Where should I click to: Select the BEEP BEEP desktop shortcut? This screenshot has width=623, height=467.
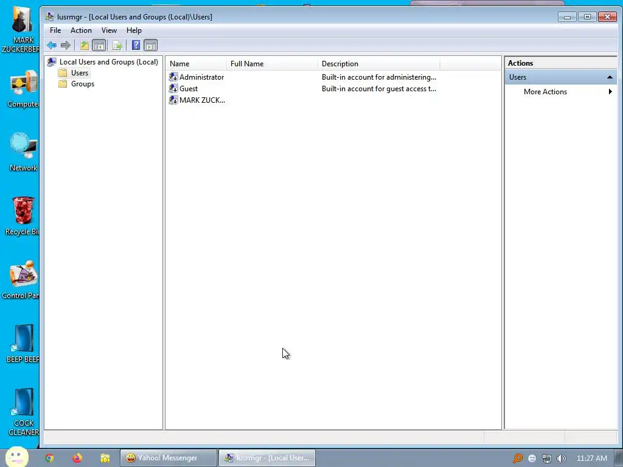pyautogui.click(x=23, y=344)
